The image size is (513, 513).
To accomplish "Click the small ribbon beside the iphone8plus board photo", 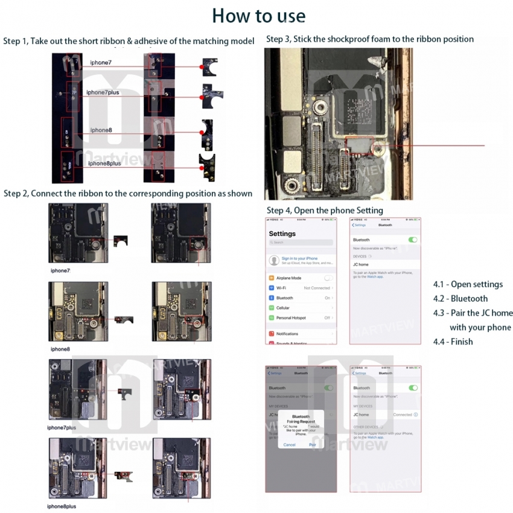I will point(124,476).
